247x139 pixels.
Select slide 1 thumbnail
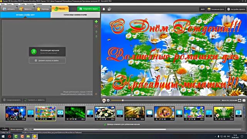pyautogui.click(x=16, y=114)
